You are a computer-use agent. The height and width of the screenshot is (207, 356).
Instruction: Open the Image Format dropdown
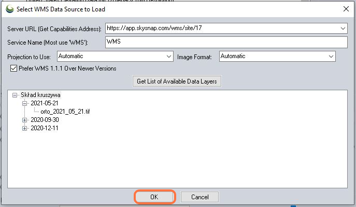tap(277, 57)
